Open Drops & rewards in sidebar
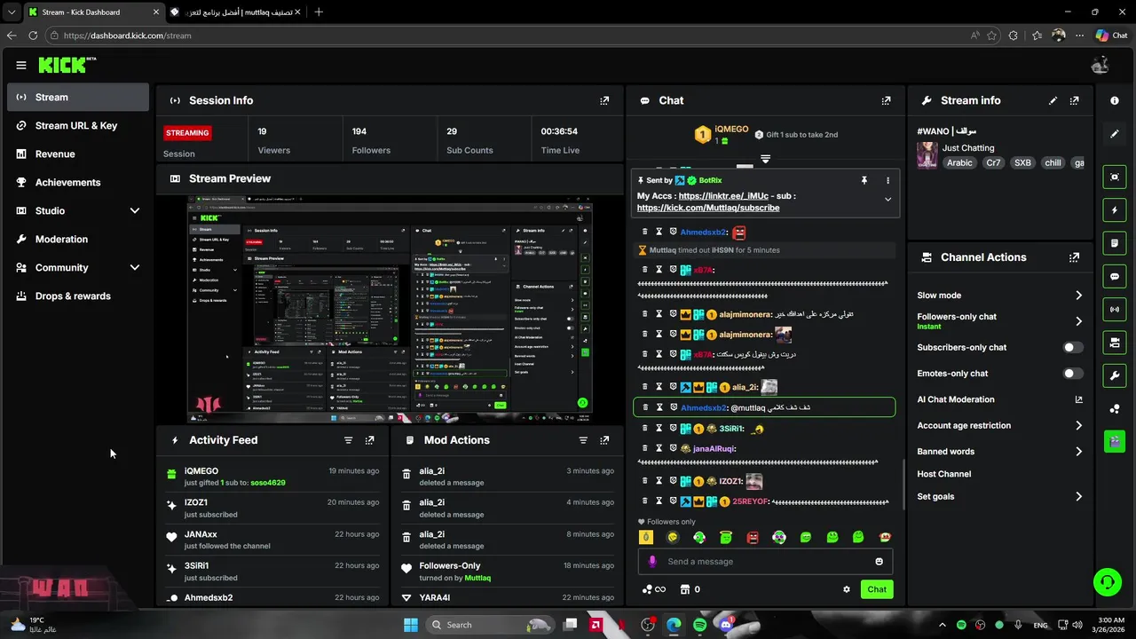Viewport: 1136px width, 639px height. pyautogui.click(x=78, y=296)
